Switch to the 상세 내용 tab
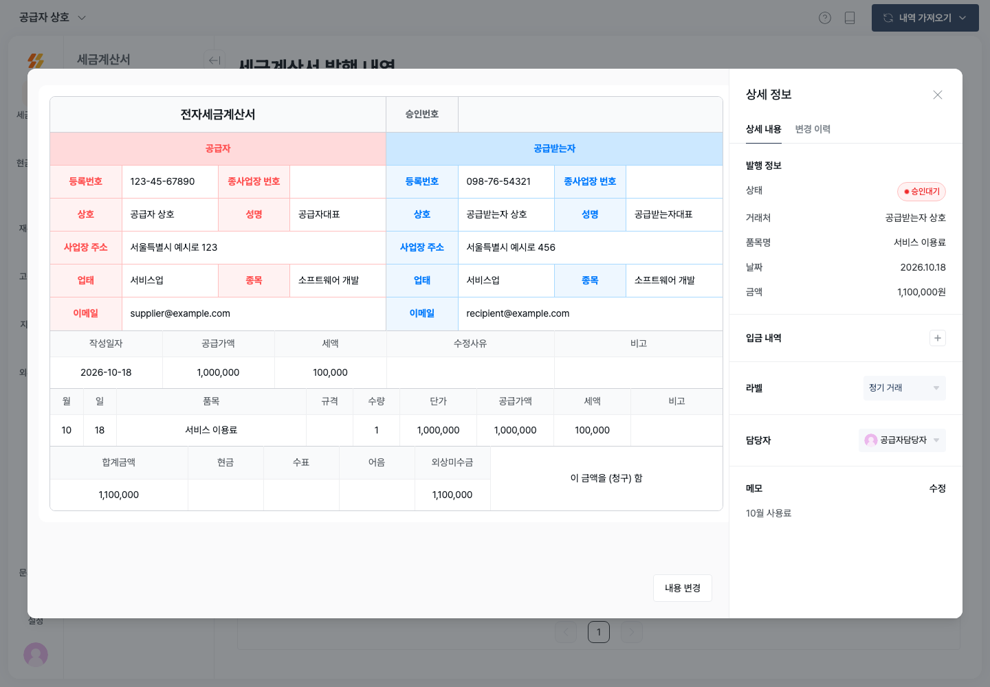990x687 pixels. point(763,129)
